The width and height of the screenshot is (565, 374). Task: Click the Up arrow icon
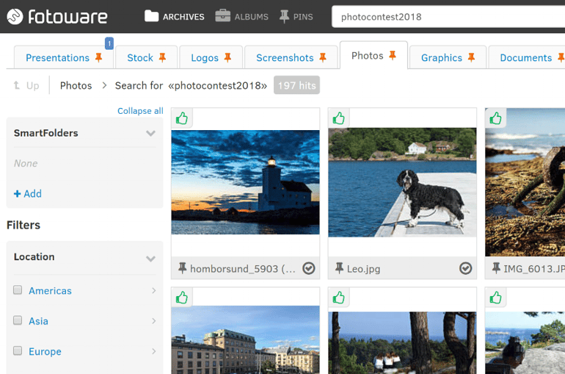tap(17, 85)
